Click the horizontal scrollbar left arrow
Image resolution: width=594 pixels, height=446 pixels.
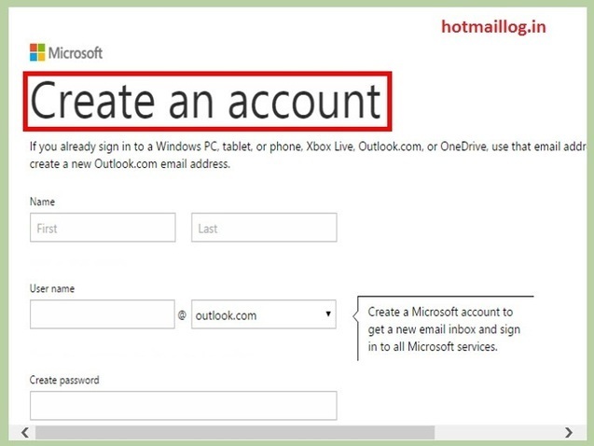[25, 433]
